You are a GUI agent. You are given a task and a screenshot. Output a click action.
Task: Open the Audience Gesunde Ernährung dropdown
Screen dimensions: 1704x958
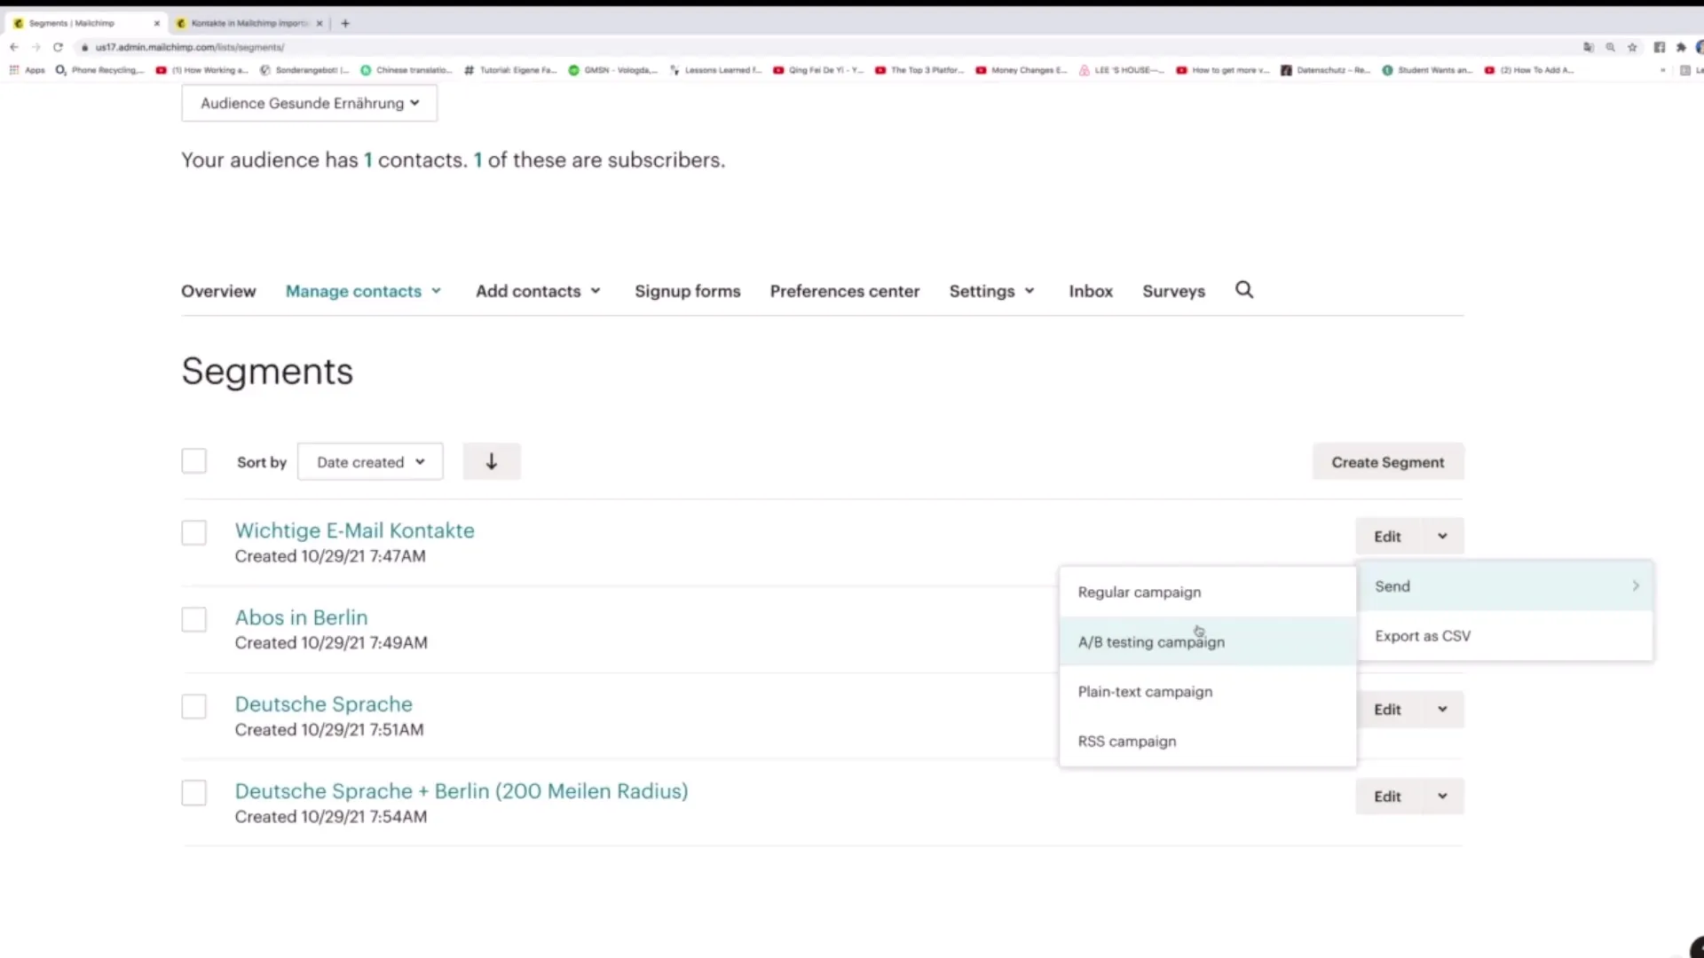pos(309,103)
